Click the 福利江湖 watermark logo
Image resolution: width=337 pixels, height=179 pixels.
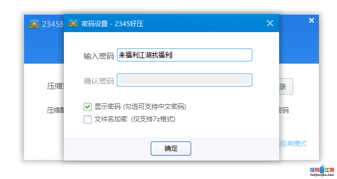pos(322,170)
